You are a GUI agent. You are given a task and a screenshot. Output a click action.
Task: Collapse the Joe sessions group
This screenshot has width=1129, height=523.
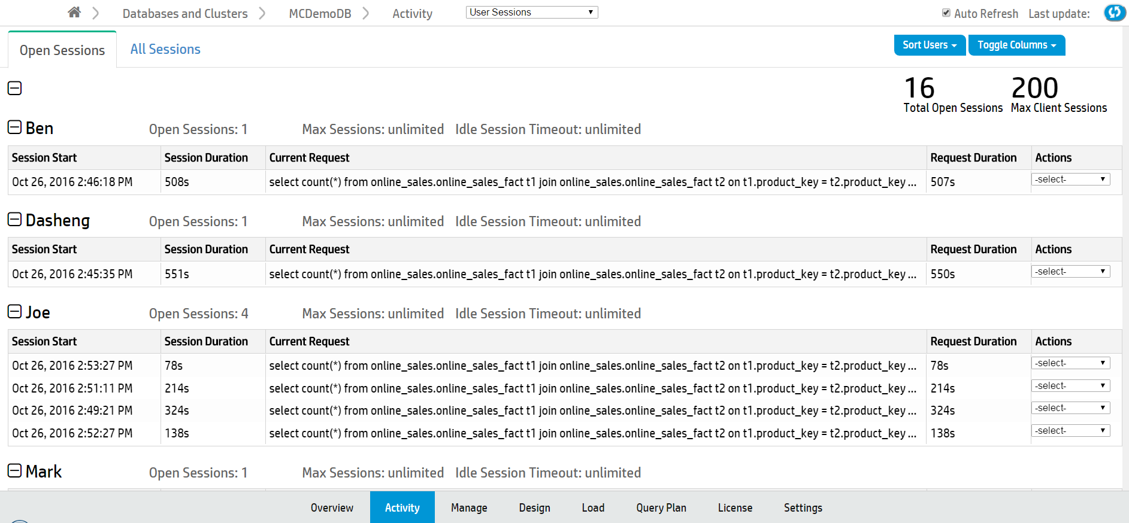(14, 312)
